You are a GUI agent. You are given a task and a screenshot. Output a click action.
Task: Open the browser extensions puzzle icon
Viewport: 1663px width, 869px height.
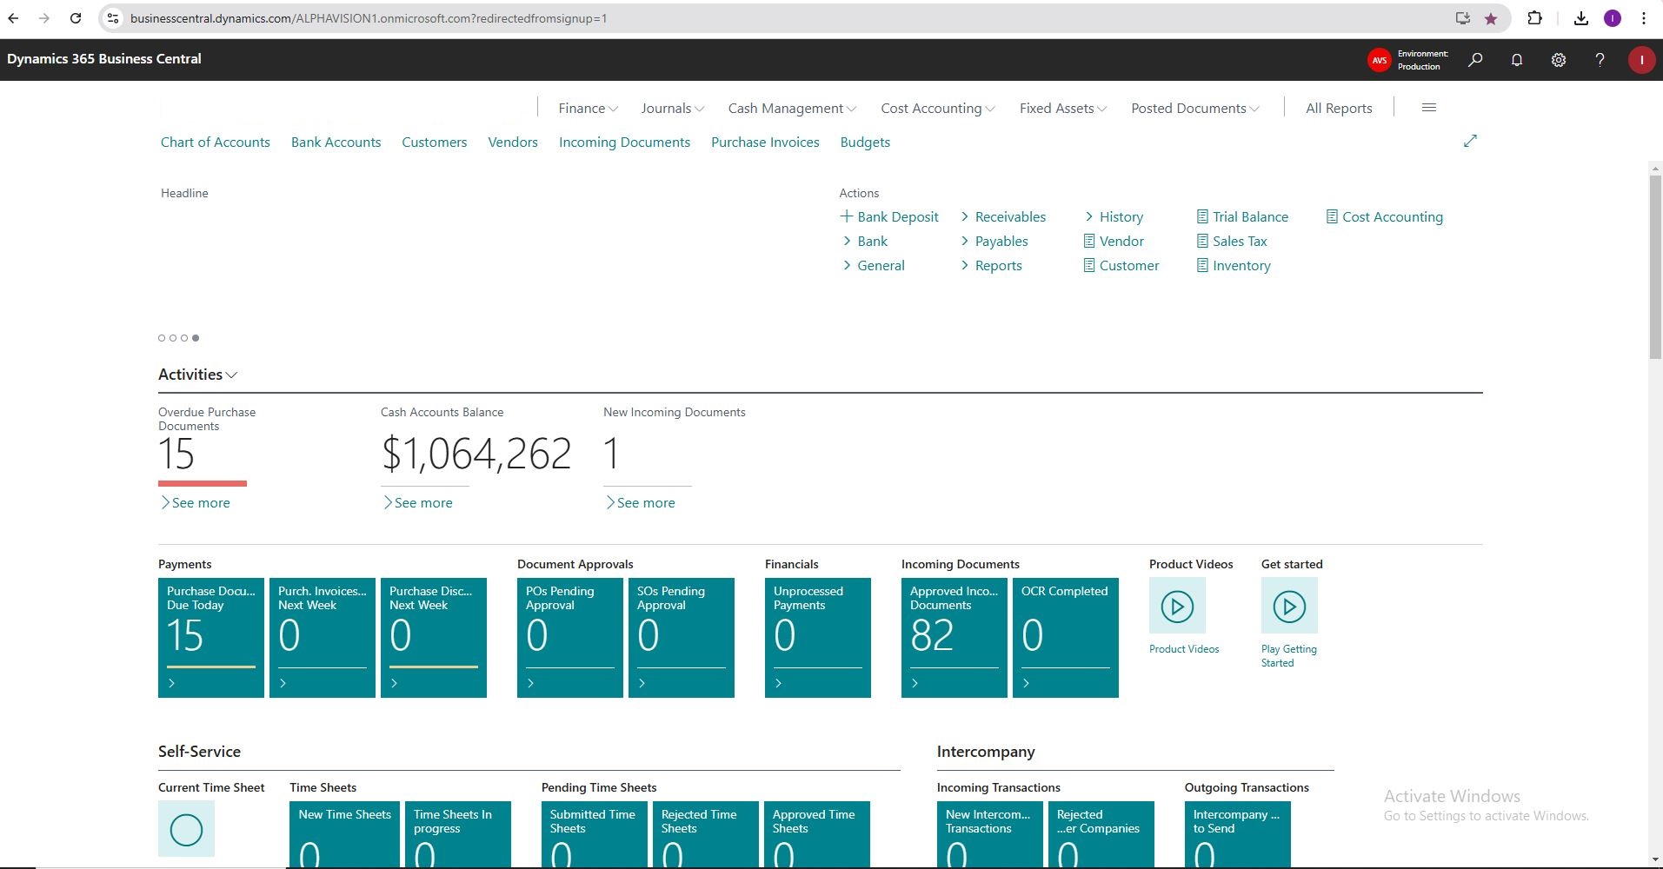(1534, 18)
